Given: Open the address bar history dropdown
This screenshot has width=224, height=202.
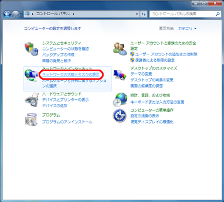Looking at the screenshot, I should [137, 14].
